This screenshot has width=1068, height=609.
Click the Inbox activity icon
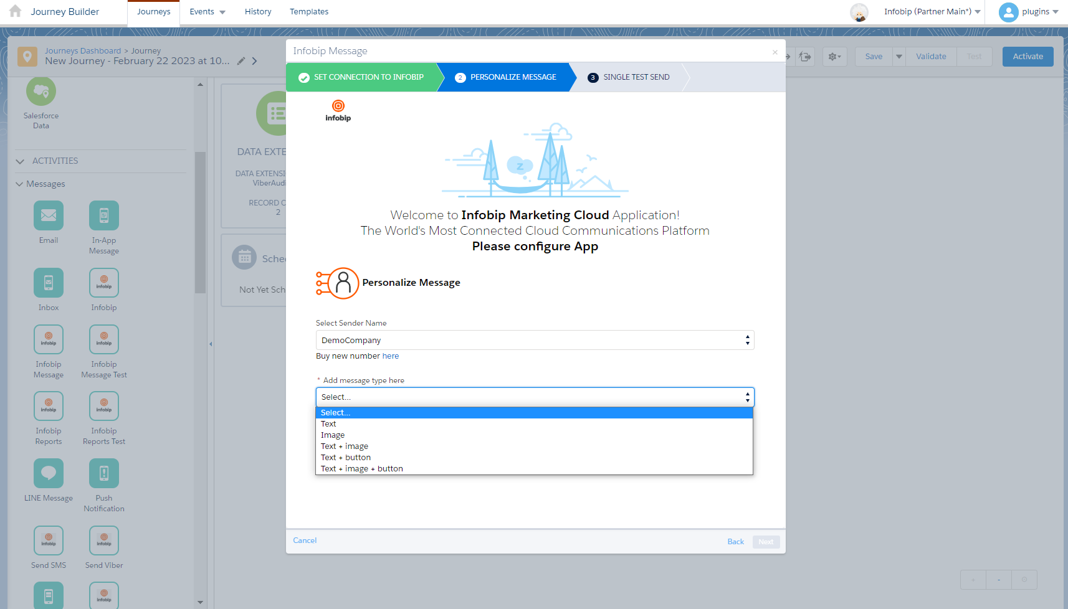pyautogui.click(x=49, y=283)
